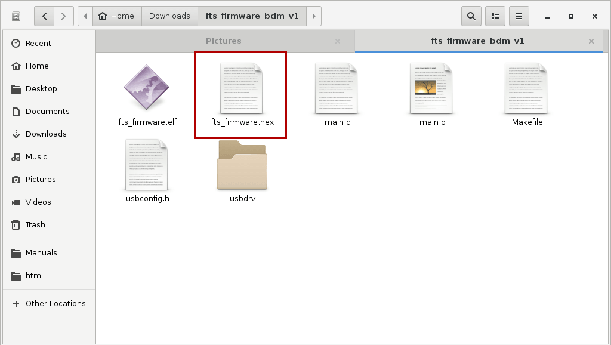Expand path bar leftwards with triangle

tap(85, 16)
